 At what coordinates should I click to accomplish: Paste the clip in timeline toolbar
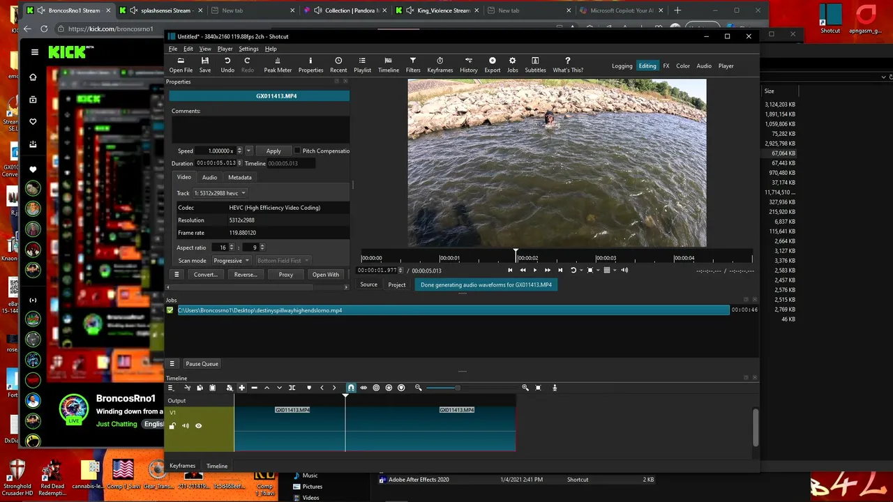click(212, 388)
